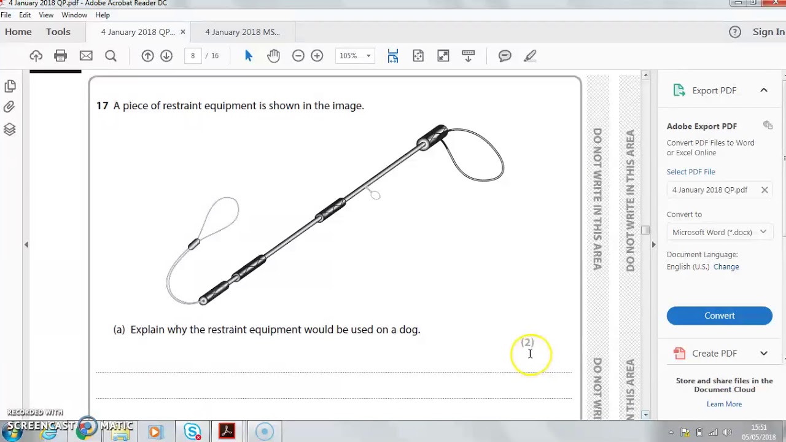The height and width of the screenshot is (442, 786).
Task: Open the View menu
Action: pos(46,15)
